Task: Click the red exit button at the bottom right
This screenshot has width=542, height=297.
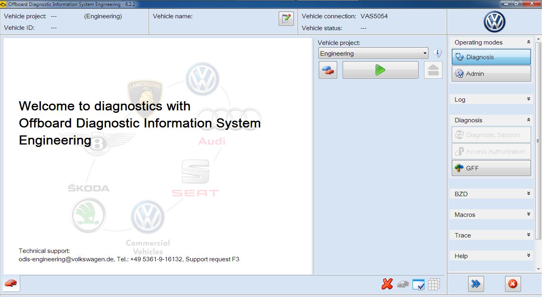Action: point(513,284)
